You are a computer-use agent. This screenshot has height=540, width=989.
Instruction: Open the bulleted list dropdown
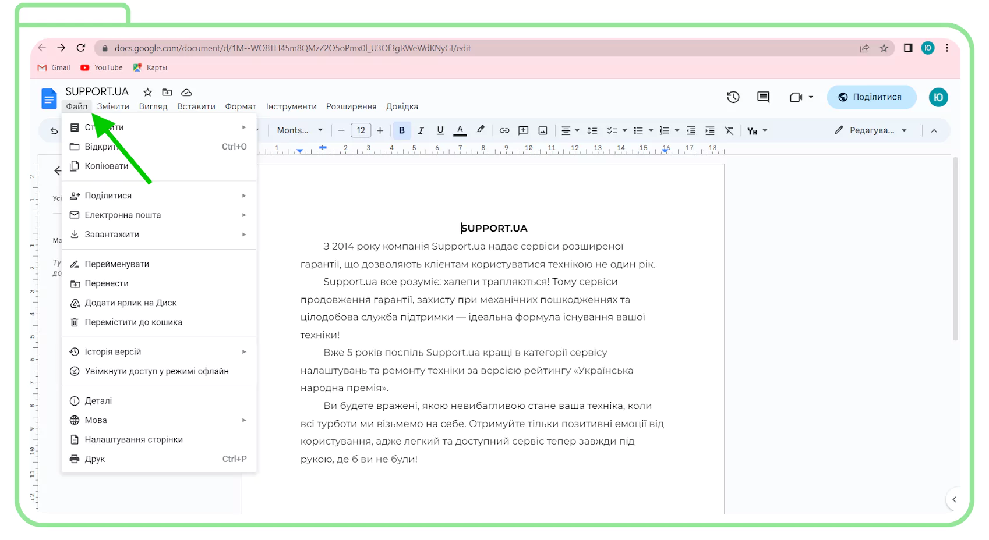643,130
